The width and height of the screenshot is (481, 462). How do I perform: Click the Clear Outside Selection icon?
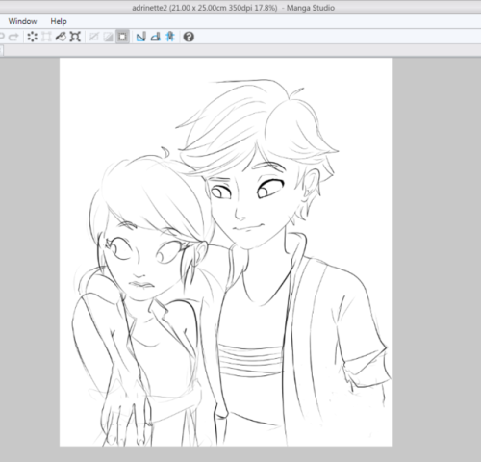coord(46,37)
